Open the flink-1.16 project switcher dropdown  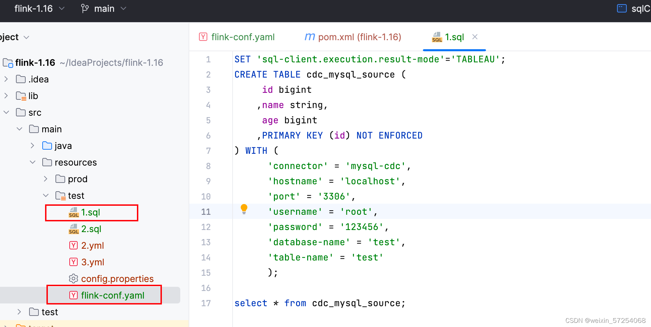(62, 8)
